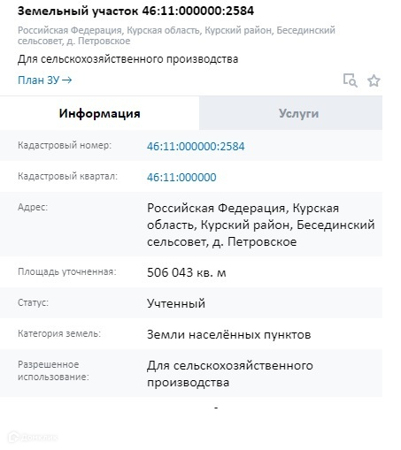Open cadastral number 46:11:000000:2584 link

(x=196, y=146)
